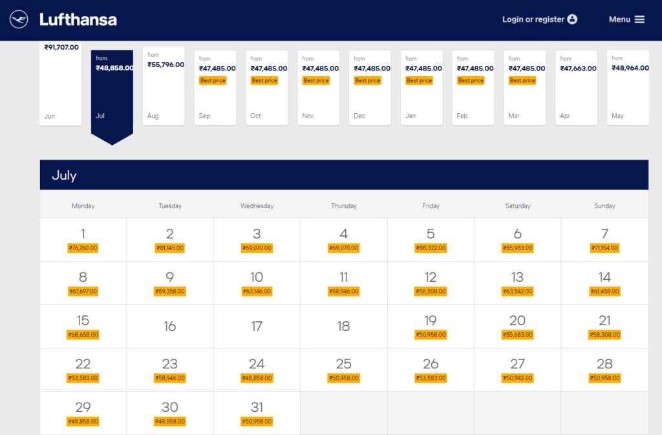Click the July calendar heading
The width and height of the screenshot is (662, 435).
pyautogui.click(x=64, y=175)
